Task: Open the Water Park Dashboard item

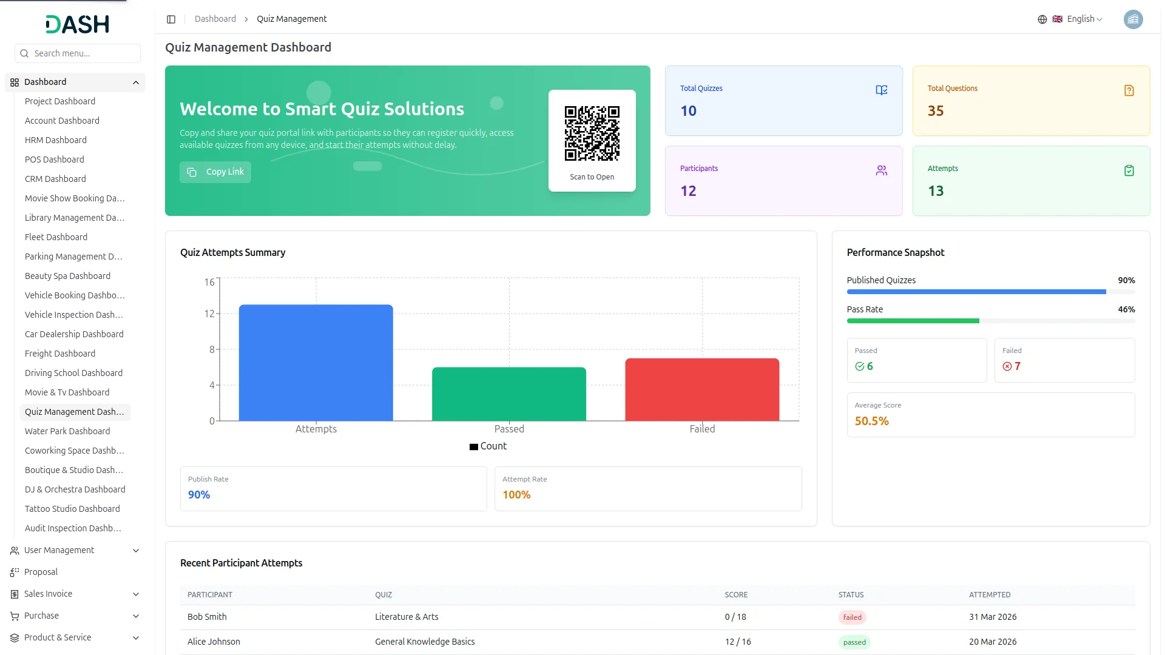Action: 67,431
